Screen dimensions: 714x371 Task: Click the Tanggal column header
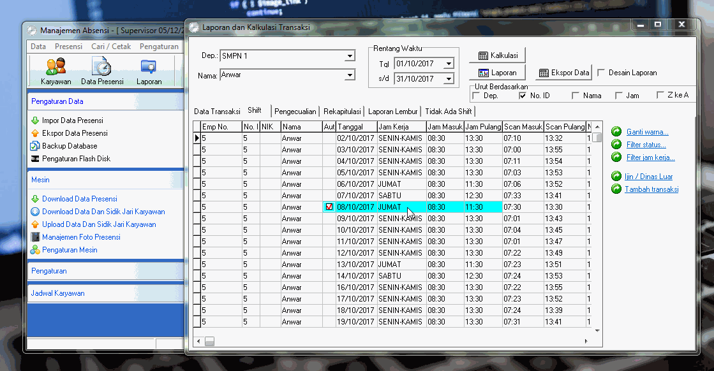click(356, 127)
